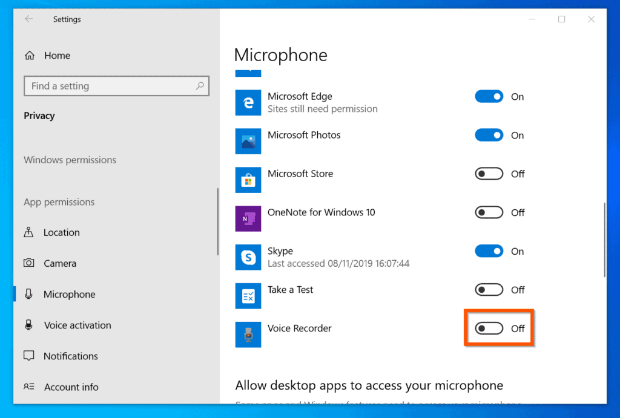This screenshot has width=620, height=418.
Task: Click the search magnifier icon
Action: [200, 86]
